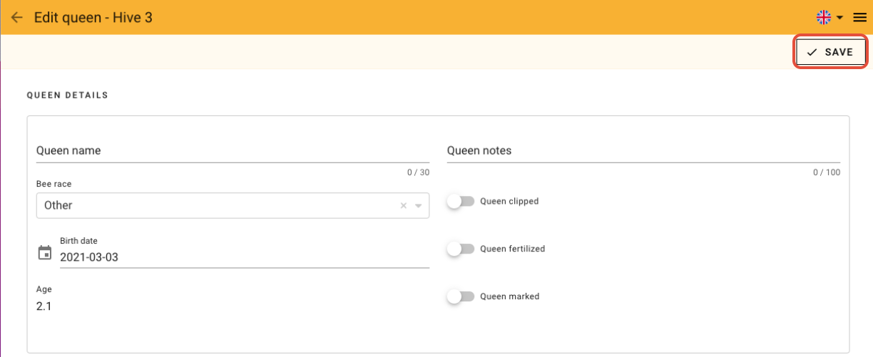873x357 pixels.
Task: Click the Age value 2.1
Action: (44, 306)
